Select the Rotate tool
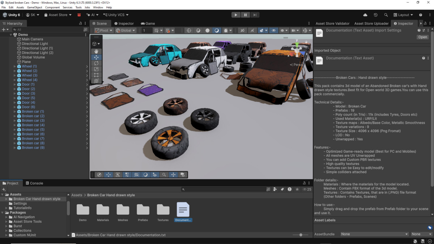 tap(96, 63)
